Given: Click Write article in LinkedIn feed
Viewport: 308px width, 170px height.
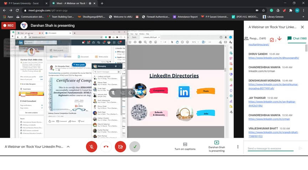Looking at the screenshot, I should [102, 57].
